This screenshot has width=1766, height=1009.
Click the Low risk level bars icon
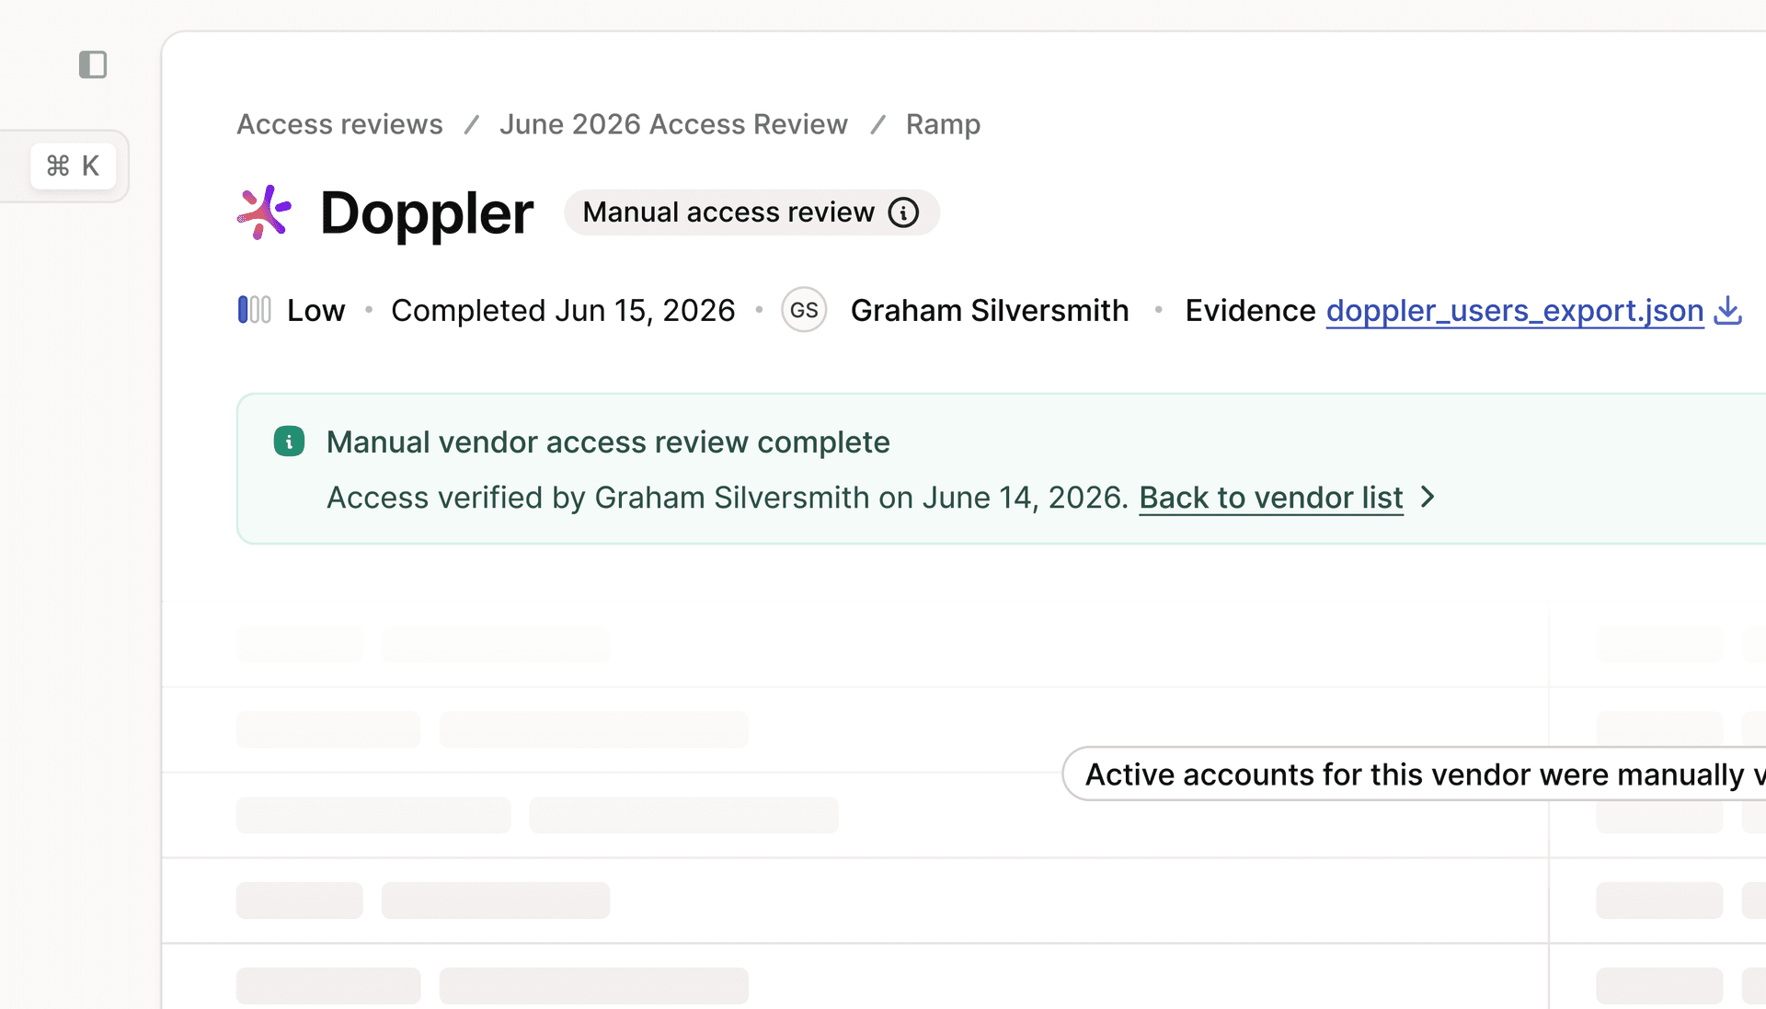tap(254, 310)
